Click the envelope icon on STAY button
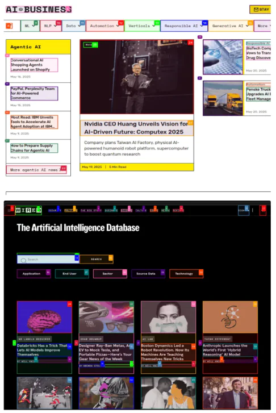 [x=256, y=10]
